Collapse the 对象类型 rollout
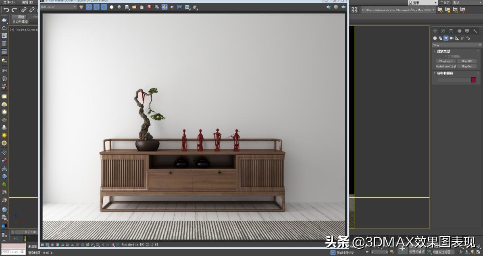Image resolution: width=483 pixels, height=256 pixels. [x=434, y=51]
